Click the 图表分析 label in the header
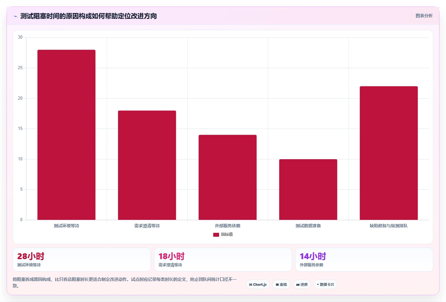This screenshot has height=302, width=446. click(x=424, y=16)
